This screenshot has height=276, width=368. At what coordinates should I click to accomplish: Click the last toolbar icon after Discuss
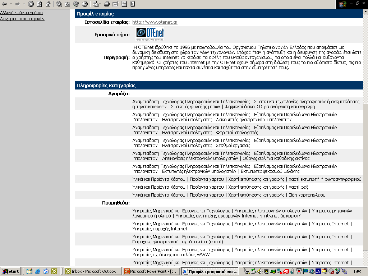(133, 4)
